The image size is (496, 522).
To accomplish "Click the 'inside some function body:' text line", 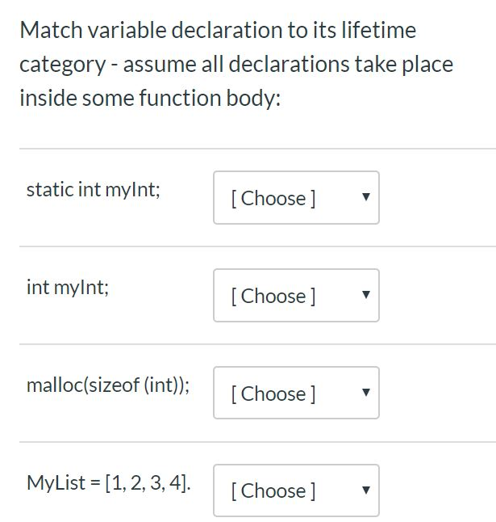I will tap(150, 99).
